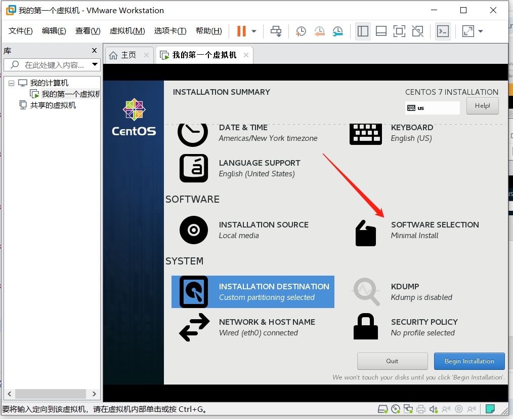Click the sound card status bar icon
The image size is (513, 419).
coord(434,409)
